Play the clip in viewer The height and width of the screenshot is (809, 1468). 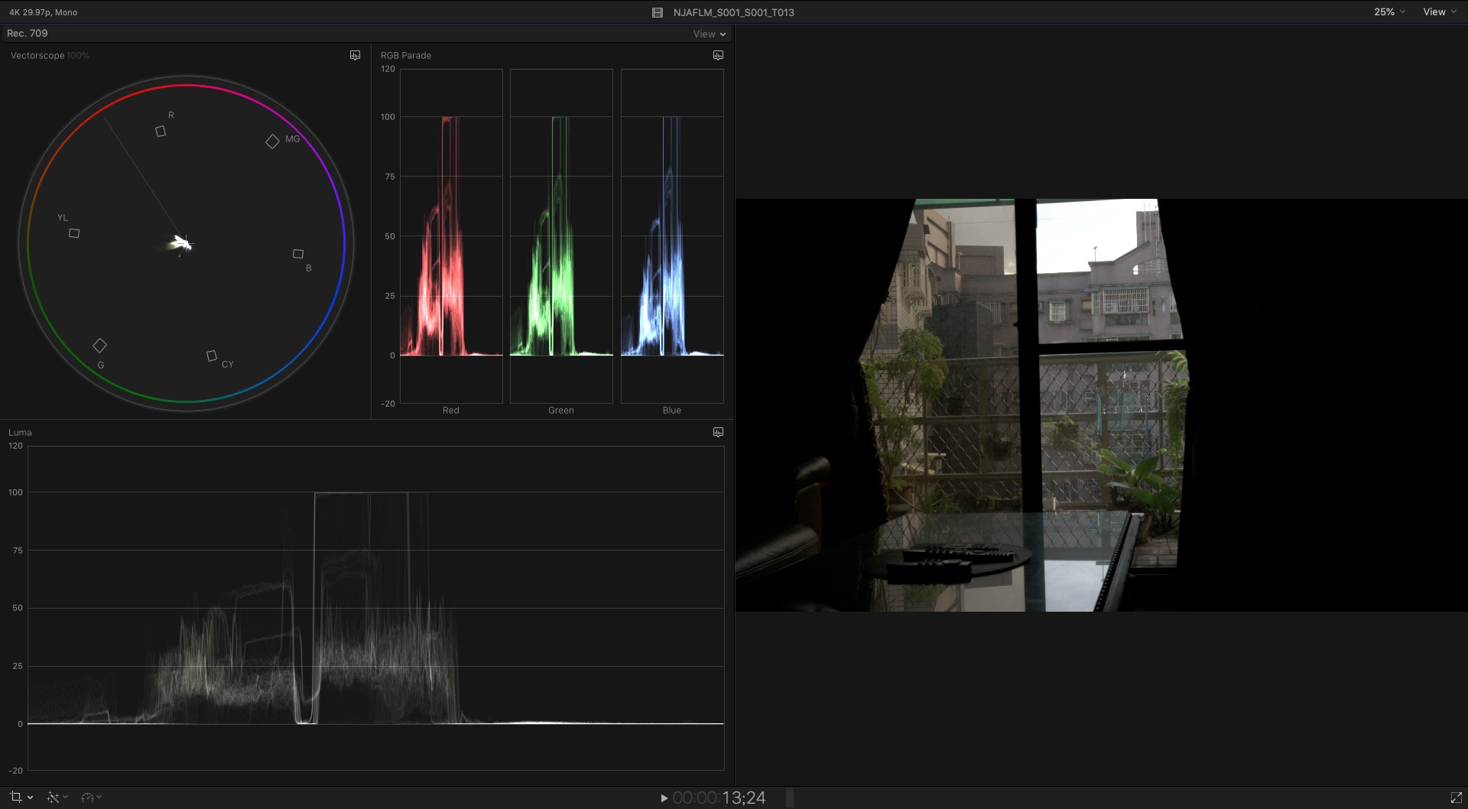pyautogui.click(x=664, y=798)
